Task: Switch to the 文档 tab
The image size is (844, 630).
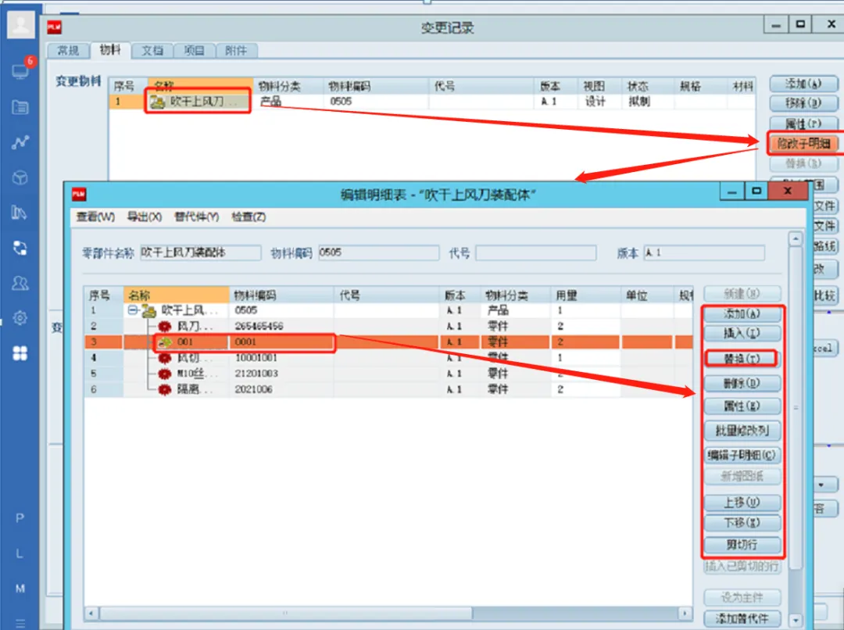Action: [152, 50]
